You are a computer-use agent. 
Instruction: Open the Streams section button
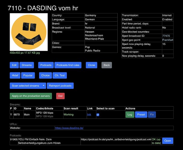(27, 65)
